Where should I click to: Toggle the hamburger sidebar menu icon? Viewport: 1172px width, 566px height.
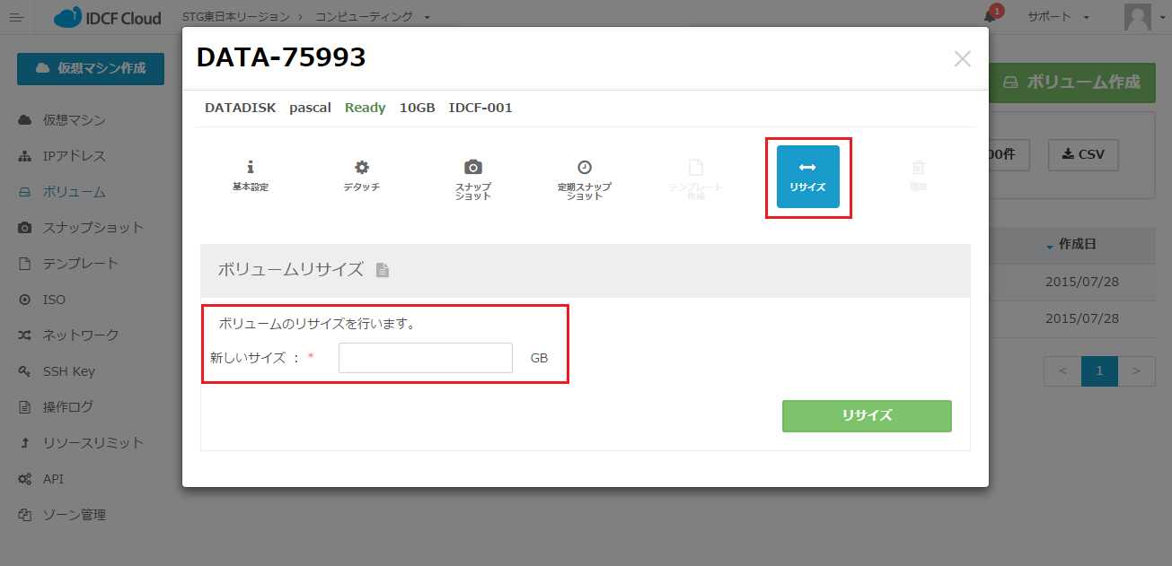click(x=16, y=18)
